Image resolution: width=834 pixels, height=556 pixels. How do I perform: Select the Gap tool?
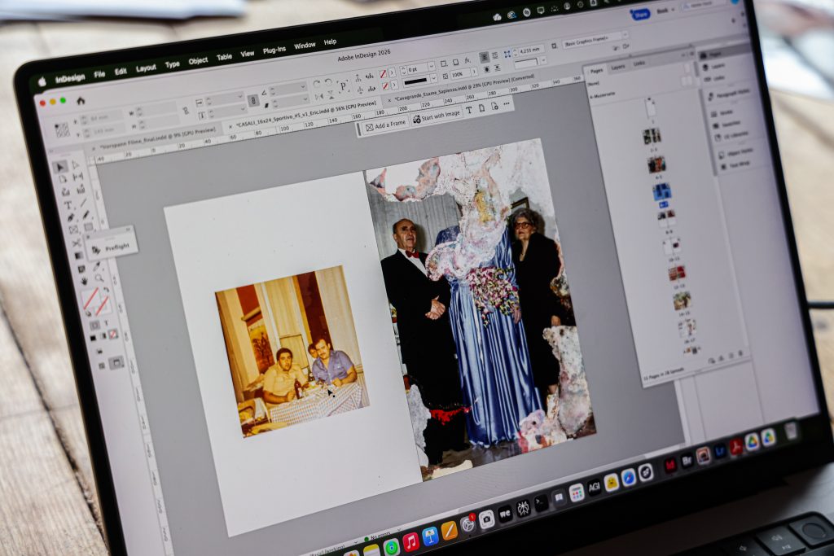pos(77,177)
